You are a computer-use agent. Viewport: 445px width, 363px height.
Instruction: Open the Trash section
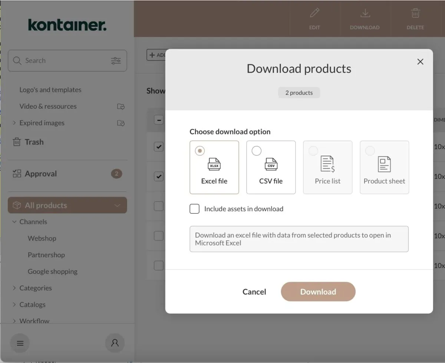pyautogui.click(x=34, y=142)
